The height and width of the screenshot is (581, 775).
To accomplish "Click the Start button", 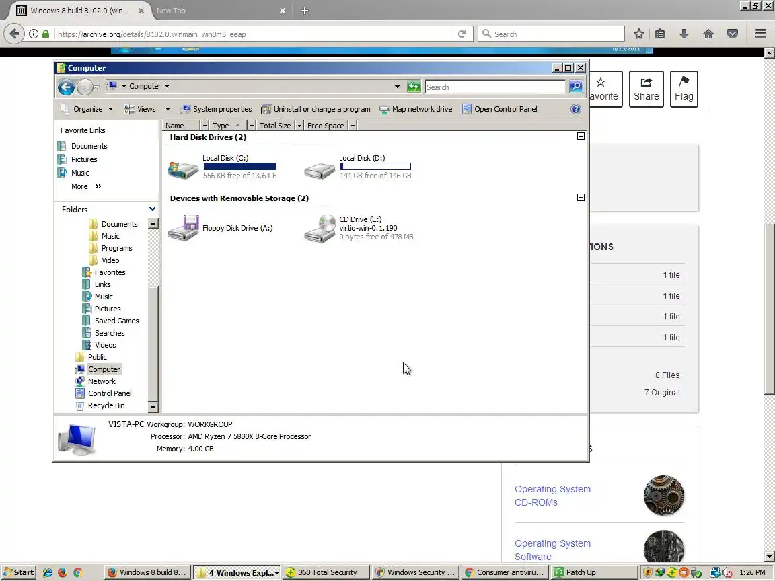I will (18, 572).
